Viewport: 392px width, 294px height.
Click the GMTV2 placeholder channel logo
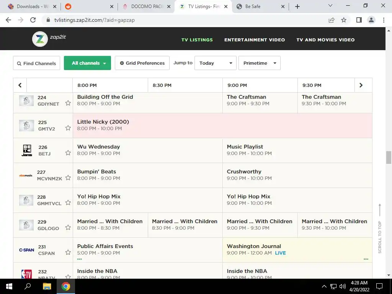point(26,126)
